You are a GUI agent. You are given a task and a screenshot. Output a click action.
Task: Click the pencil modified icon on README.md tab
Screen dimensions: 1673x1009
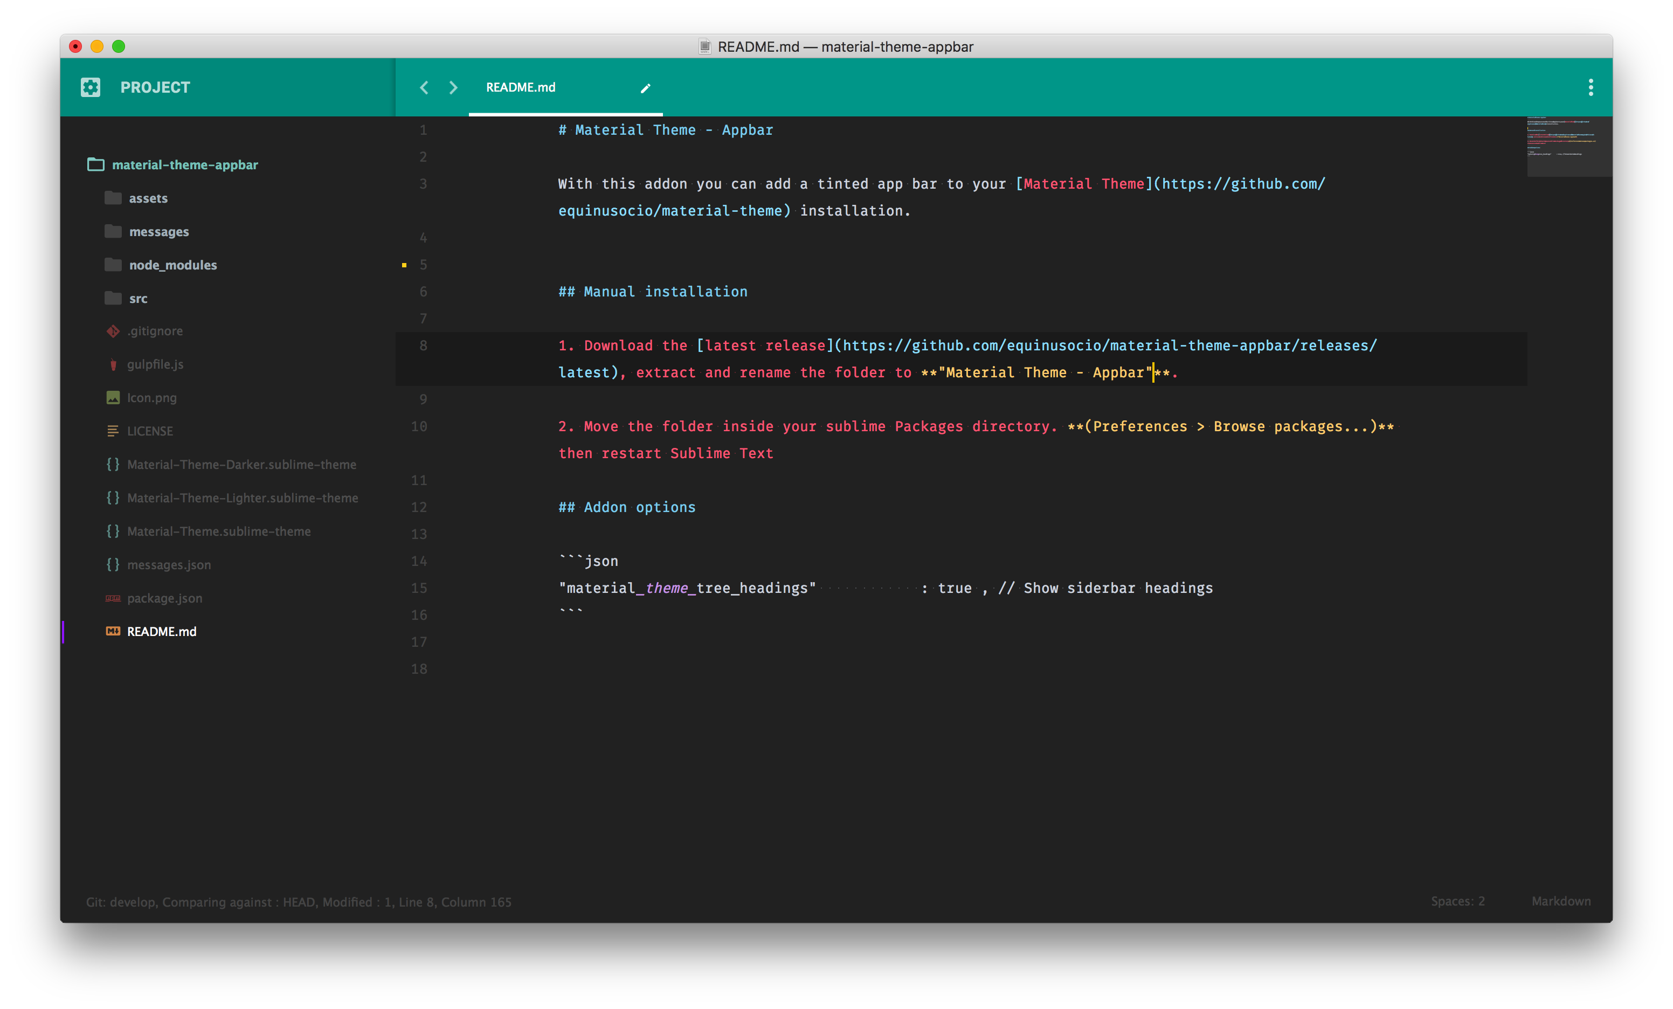pyautogui.click(x=646, y=88)
